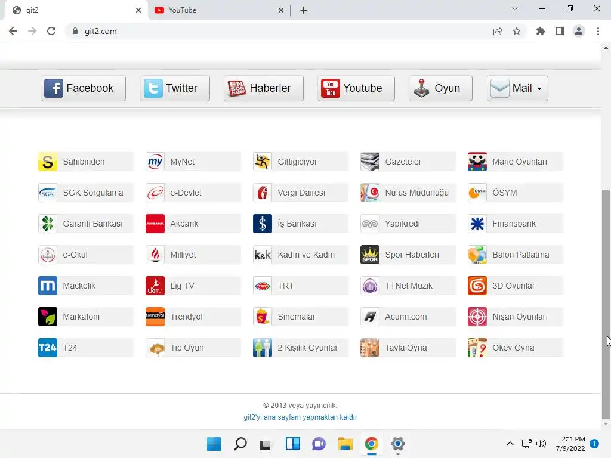Select the git2 browser tab
This screenshot has height=458, width=611.
point(76,10)
